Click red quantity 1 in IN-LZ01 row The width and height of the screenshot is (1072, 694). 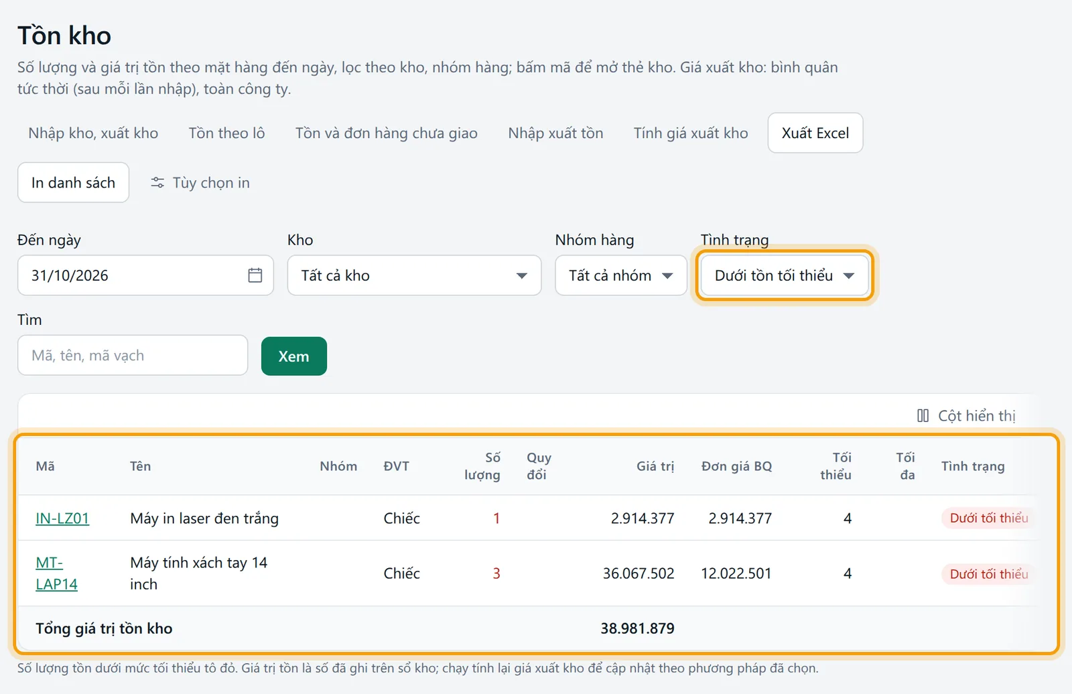496,518
